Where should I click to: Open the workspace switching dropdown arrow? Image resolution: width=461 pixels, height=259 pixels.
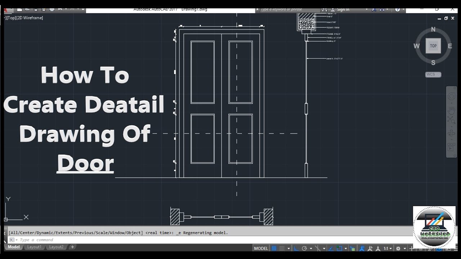click(x=405, y=248)
